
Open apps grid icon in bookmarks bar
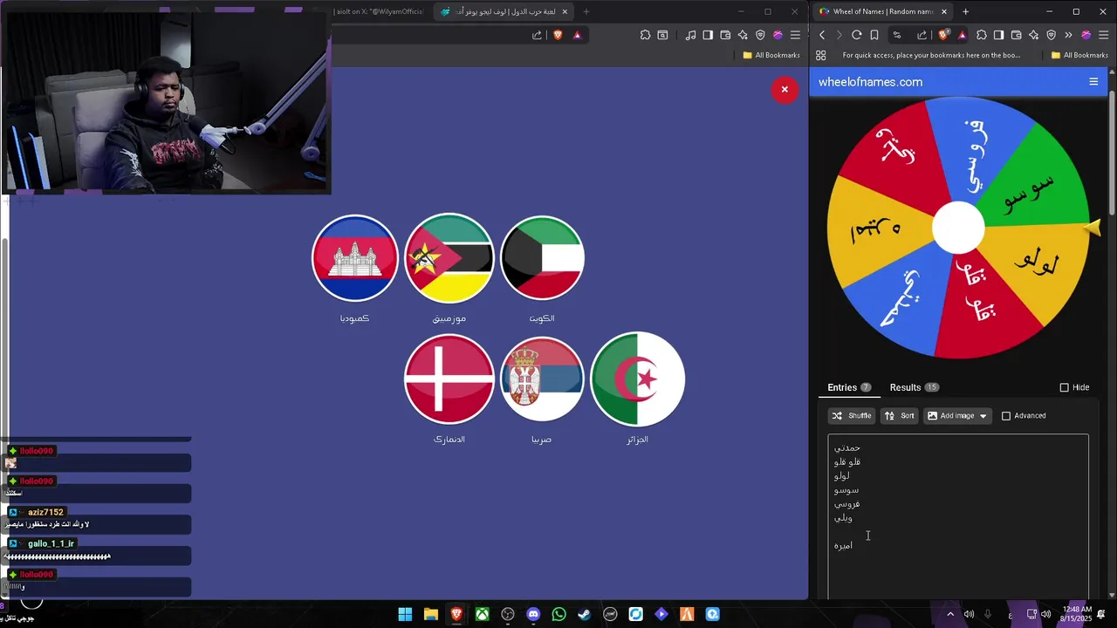point(821,55)
